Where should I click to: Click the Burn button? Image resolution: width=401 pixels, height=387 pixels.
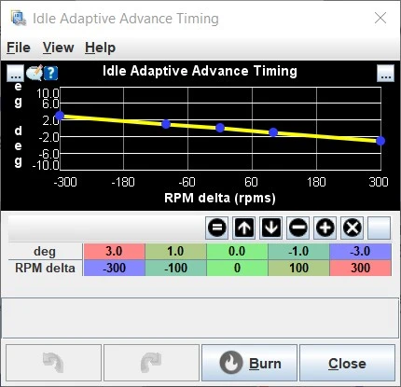[x=249, y=363]
